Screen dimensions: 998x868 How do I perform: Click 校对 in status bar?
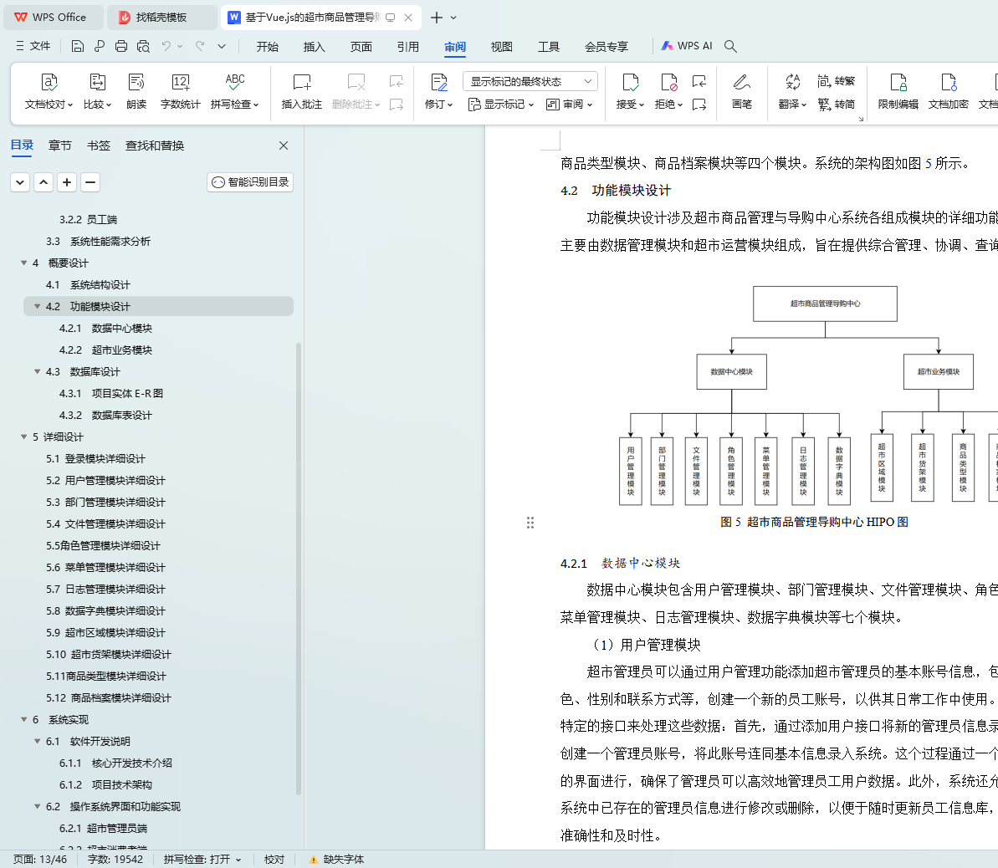pyautogui.click(x=274, y=859)
